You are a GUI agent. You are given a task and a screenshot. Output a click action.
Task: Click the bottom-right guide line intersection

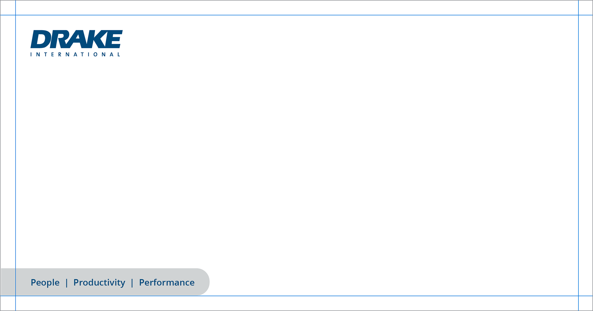[578, 296]
